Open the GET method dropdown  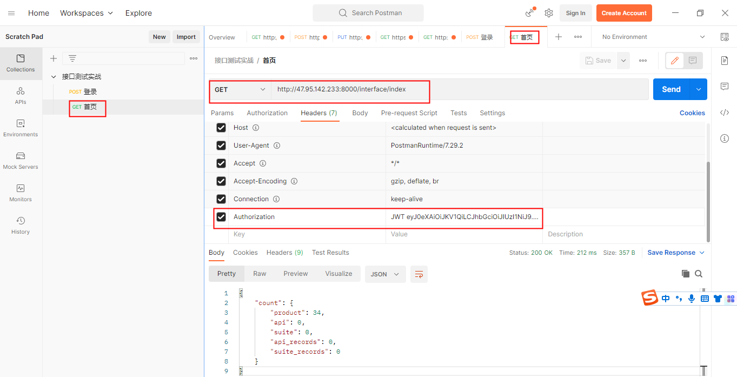pyautogui.click(x=240, y=89)
